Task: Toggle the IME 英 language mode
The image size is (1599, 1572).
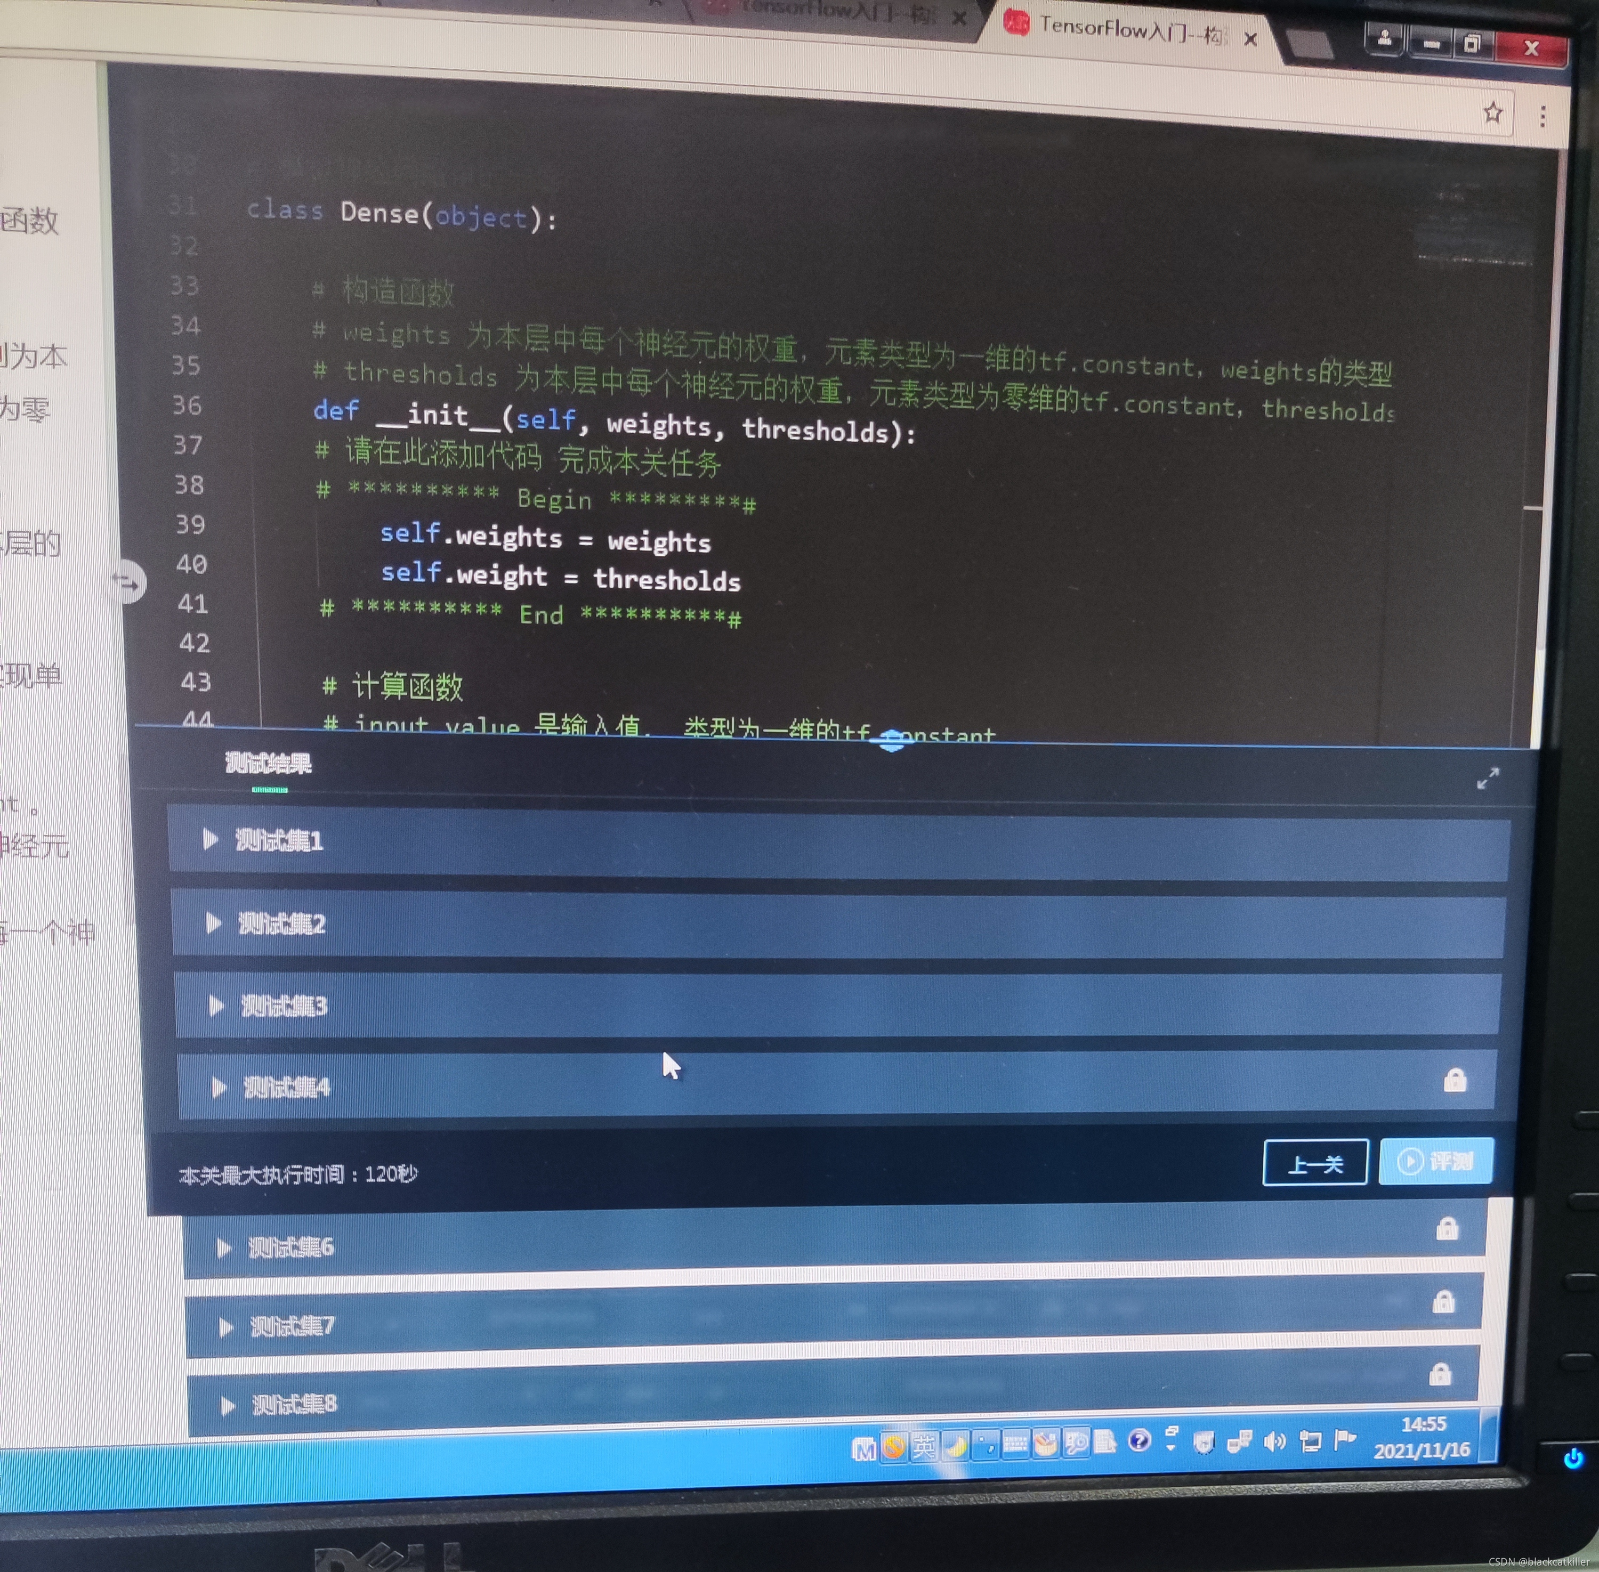Action: [x=923, y=1446]
